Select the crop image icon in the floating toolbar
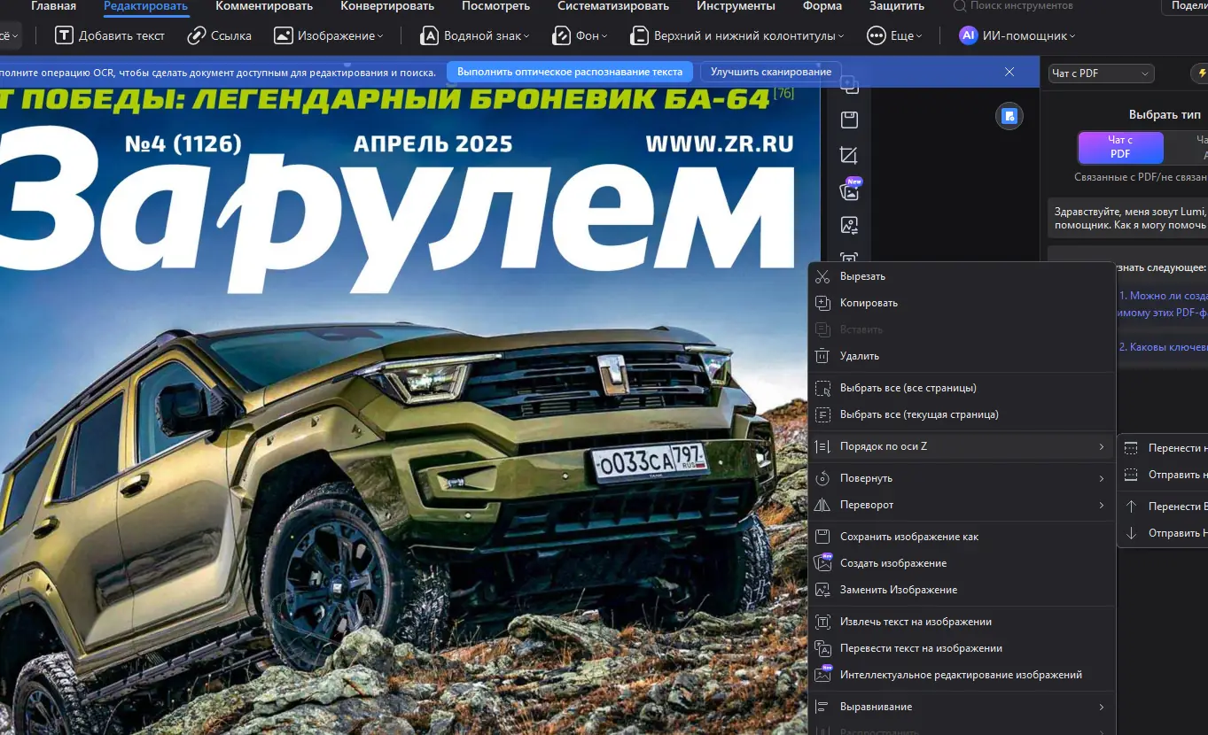 (x=849, y=155)
